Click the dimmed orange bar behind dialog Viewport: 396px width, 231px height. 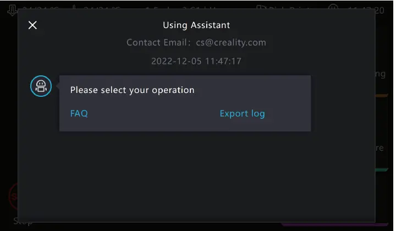pyautogui.click(x=382, y=96)
